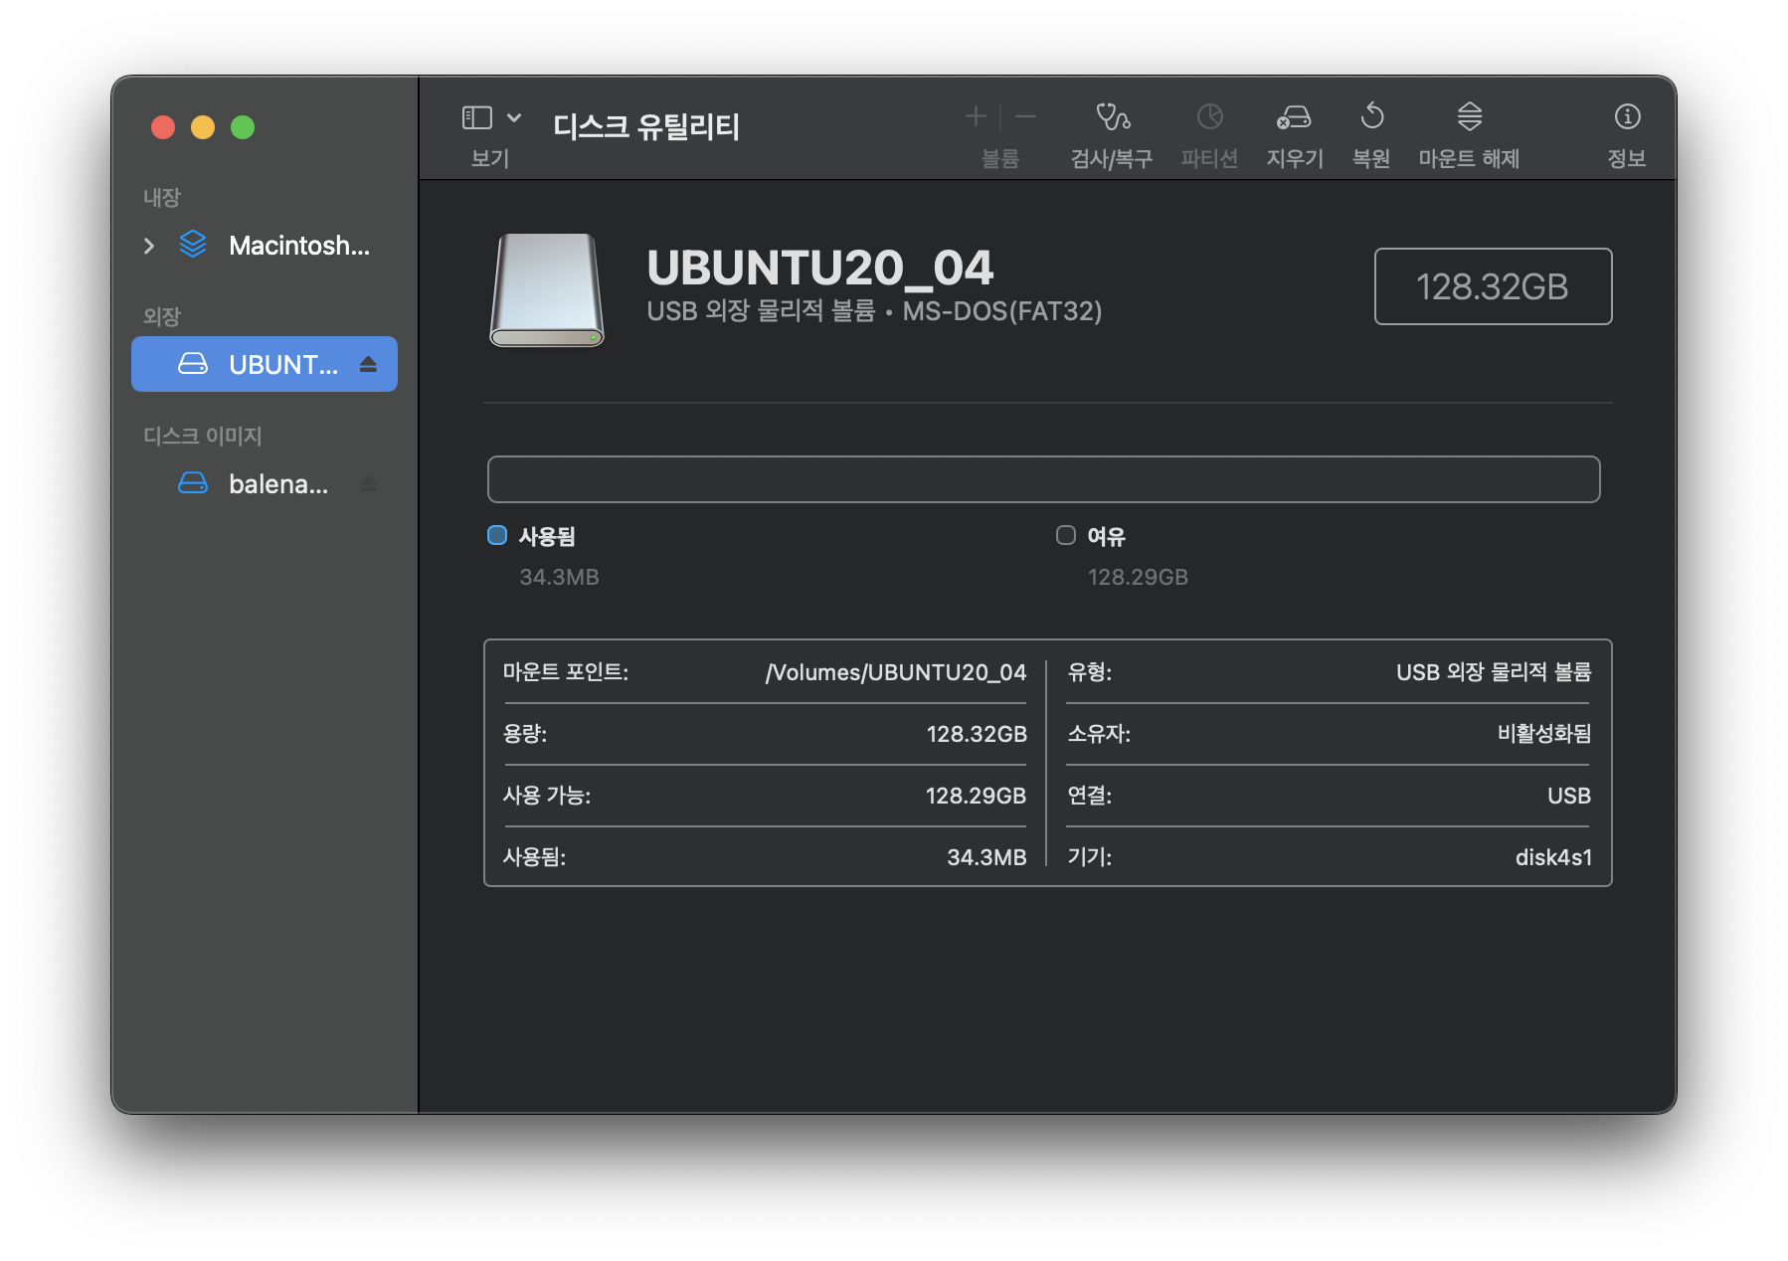The width and height of the screenshot is (1788, 1261).
Task: Click the MS-DOS(FAT32) subtitle text
Action: pos(1002,311)
